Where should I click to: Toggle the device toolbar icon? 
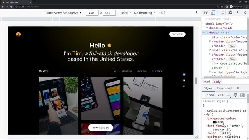(x=213, y=13)
